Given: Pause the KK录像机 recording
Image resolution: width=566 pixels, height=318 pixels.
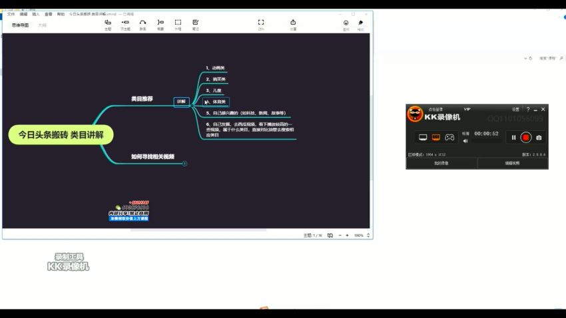Looking at the screenshot, I should click(x=513, y=137).
